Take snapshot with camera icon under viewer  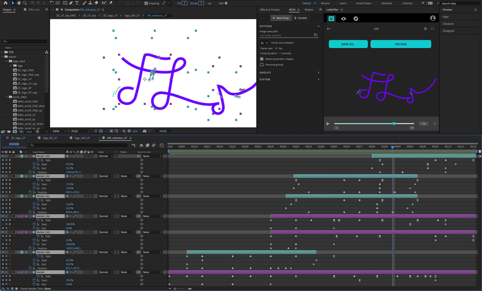[145, 131]
